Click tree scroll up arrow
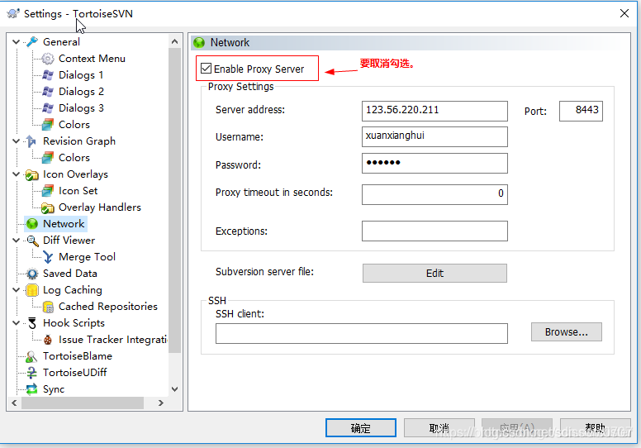Screen dimensions: 641x448 174,41
